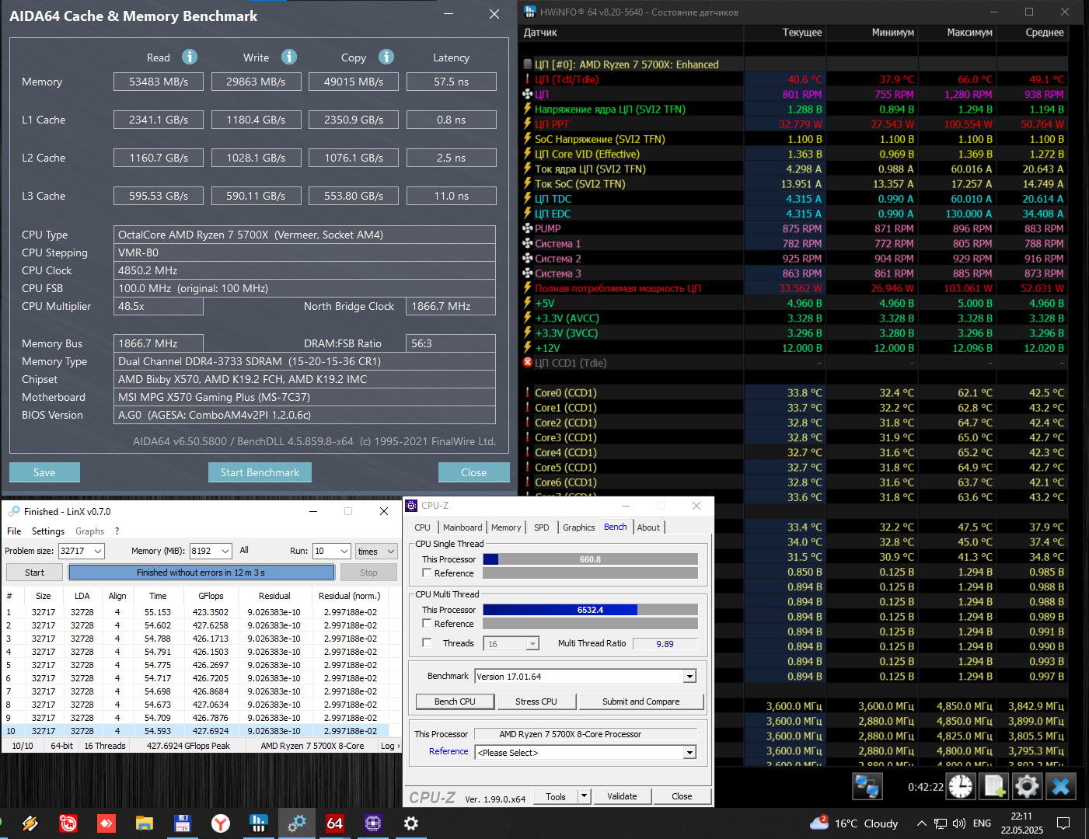The image size is (1089, 839).
Task: Open the floppy disk app on taskbar
Action: (x=183, y=823)
